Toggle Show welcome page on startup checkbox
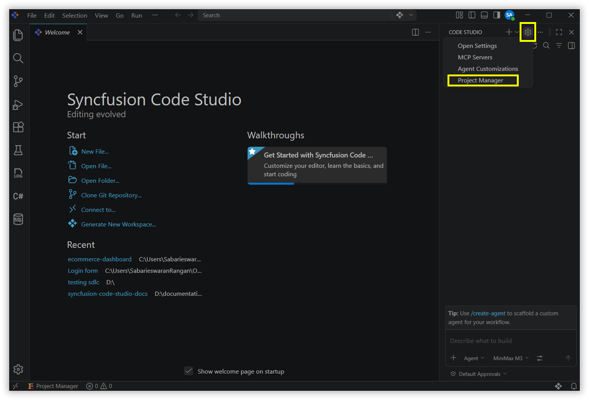The height and width of the screenshot is (400, 589). [188, 371]
